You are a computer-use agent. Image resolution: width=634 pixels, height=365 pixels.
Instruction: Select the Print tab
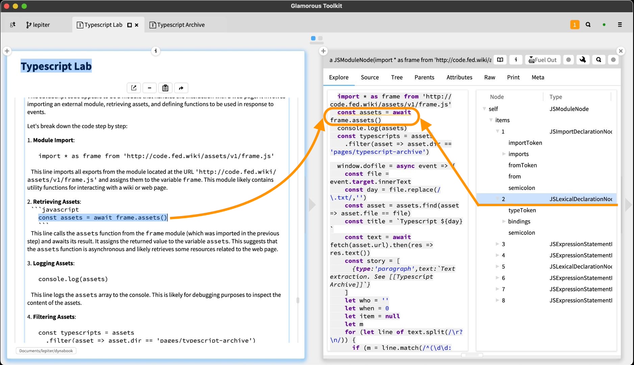pyautogui.click(x=513, y=77)
